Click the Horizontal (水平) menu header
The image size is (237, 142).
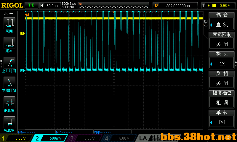[9, 14]
